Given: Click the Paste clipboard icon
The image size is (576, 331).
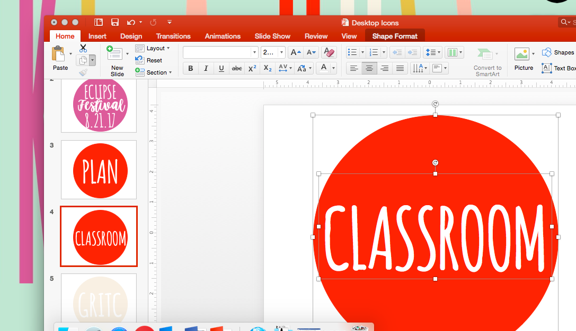Looking at the screenshot, I should [x=58, y=54].
